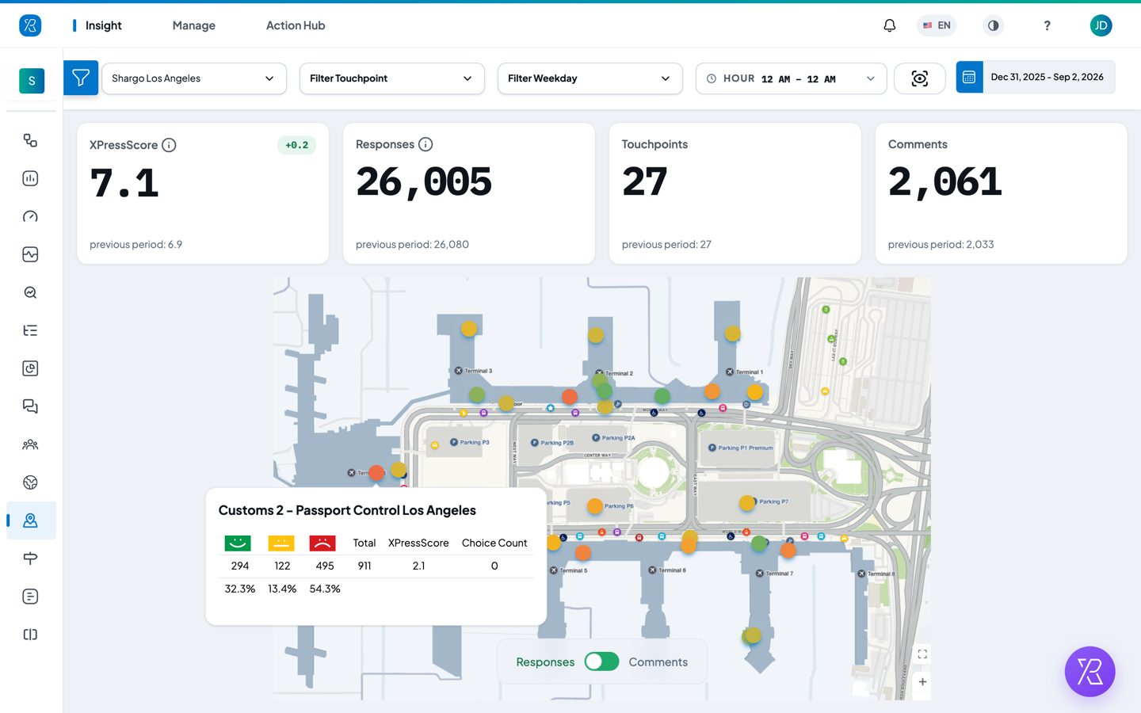Switch to the Manage tab
Image resolution: width=1141 pixels, height=713 pixels.
tap(194, 25)
